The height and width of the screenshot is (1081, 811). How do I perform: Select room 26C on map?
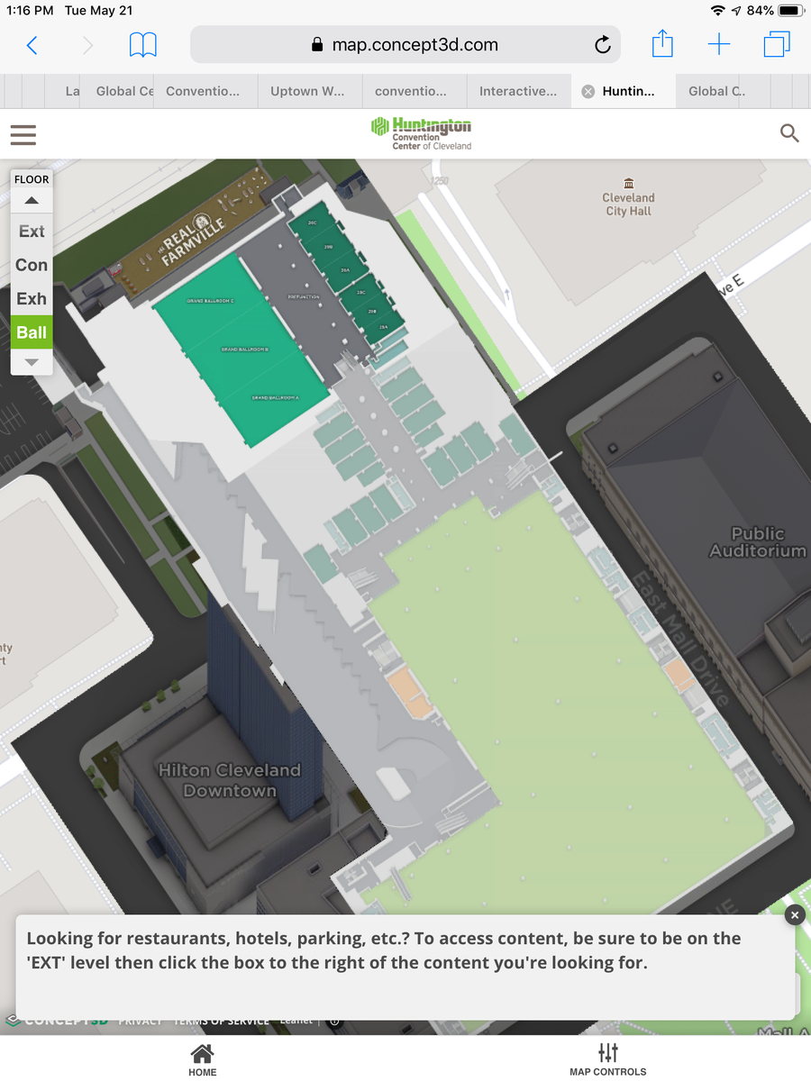tap(313, 222)
